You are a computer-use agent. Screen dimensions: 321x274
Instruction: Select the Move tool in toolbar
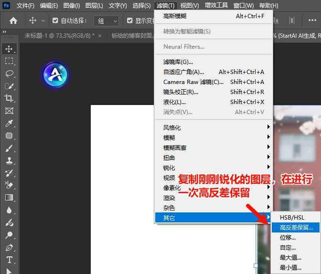click(9, 49)
